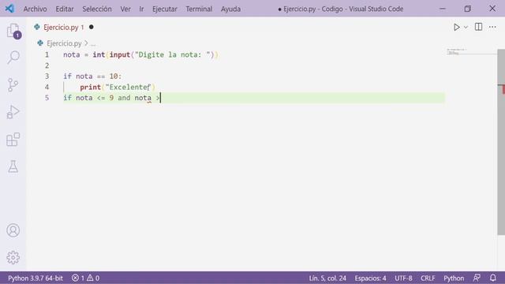
Task: Open the notifications bell
Action: [x=492, y=278]
